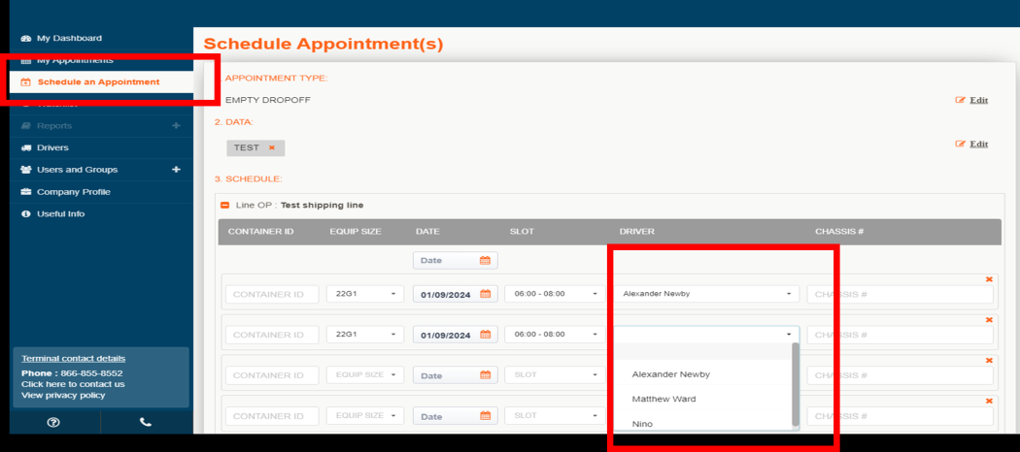1020x452 pixels.
Task: Expand Users and Groups plus icon
Action: 176,170
